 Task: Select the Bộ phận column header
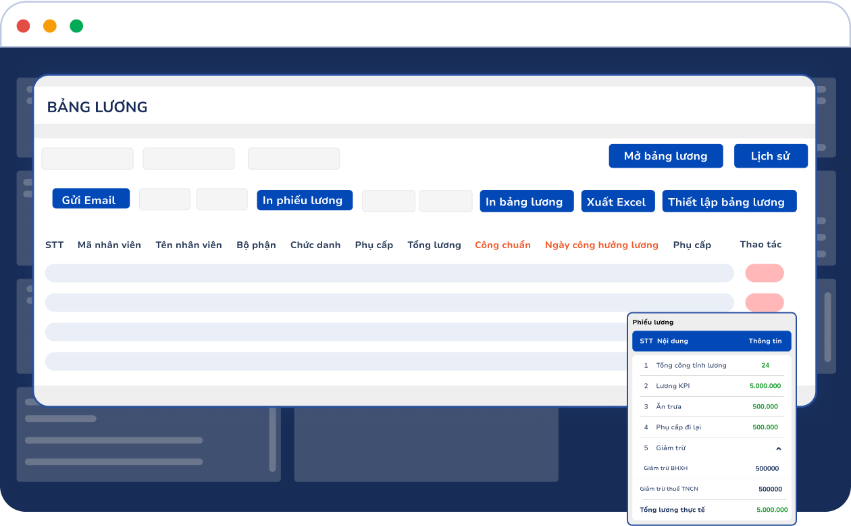coord(256,245)
